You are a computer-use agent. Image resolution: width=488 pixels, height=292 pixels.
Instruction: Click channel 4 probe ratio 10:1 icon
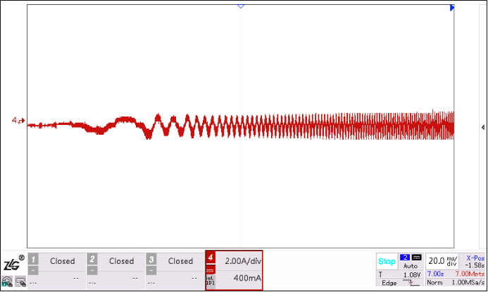(211, 281)
